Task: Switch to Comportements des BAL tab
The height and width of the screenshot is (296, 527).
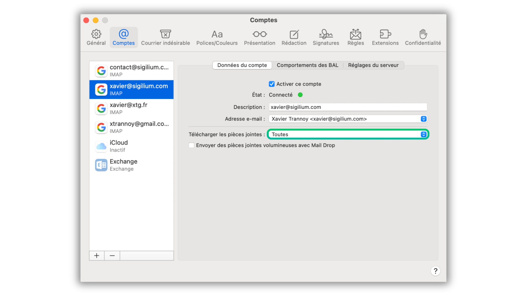Action: click(307, 65)
